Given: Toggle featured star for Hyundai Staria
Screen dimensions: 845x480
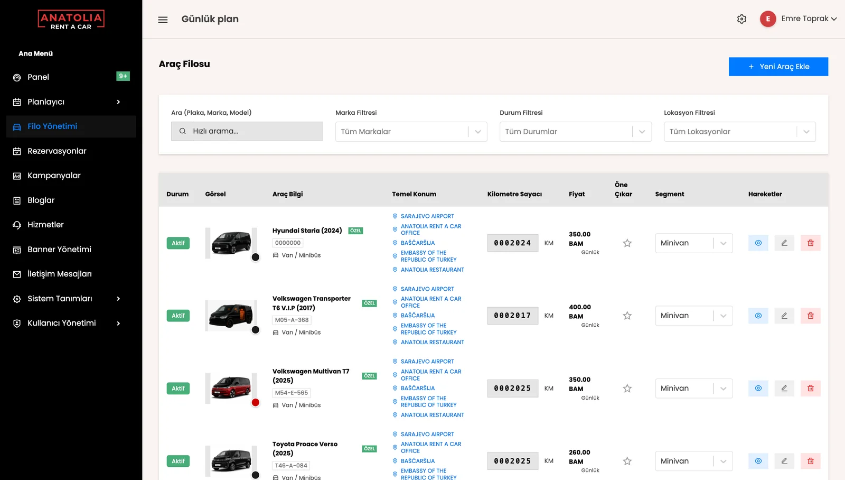Looking at the screenshot, I should 627,243.
